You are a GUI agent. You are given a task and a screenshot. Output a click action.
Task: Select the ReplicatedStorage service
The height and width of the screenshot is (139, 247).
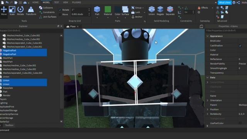coord(8,110)
